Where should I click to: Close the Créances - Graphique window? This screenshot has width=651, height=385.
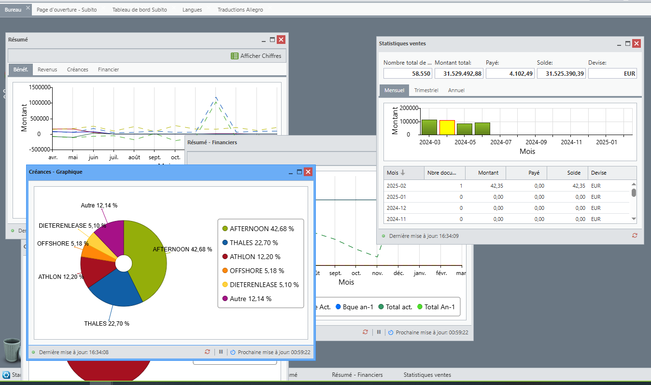[308, 172]
